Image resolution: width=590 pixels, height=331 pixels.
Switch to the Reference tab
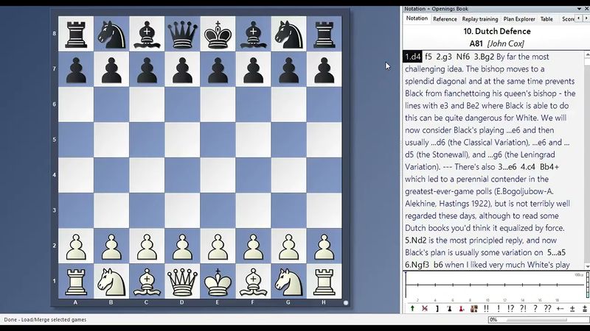click(445, 19)
